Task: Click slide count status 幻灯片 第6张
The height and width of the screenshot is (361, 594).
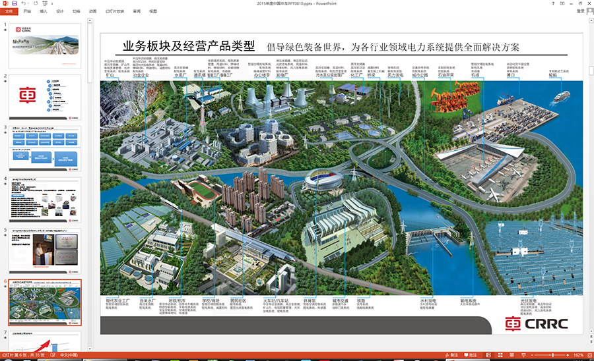Action: pos(24,355)
